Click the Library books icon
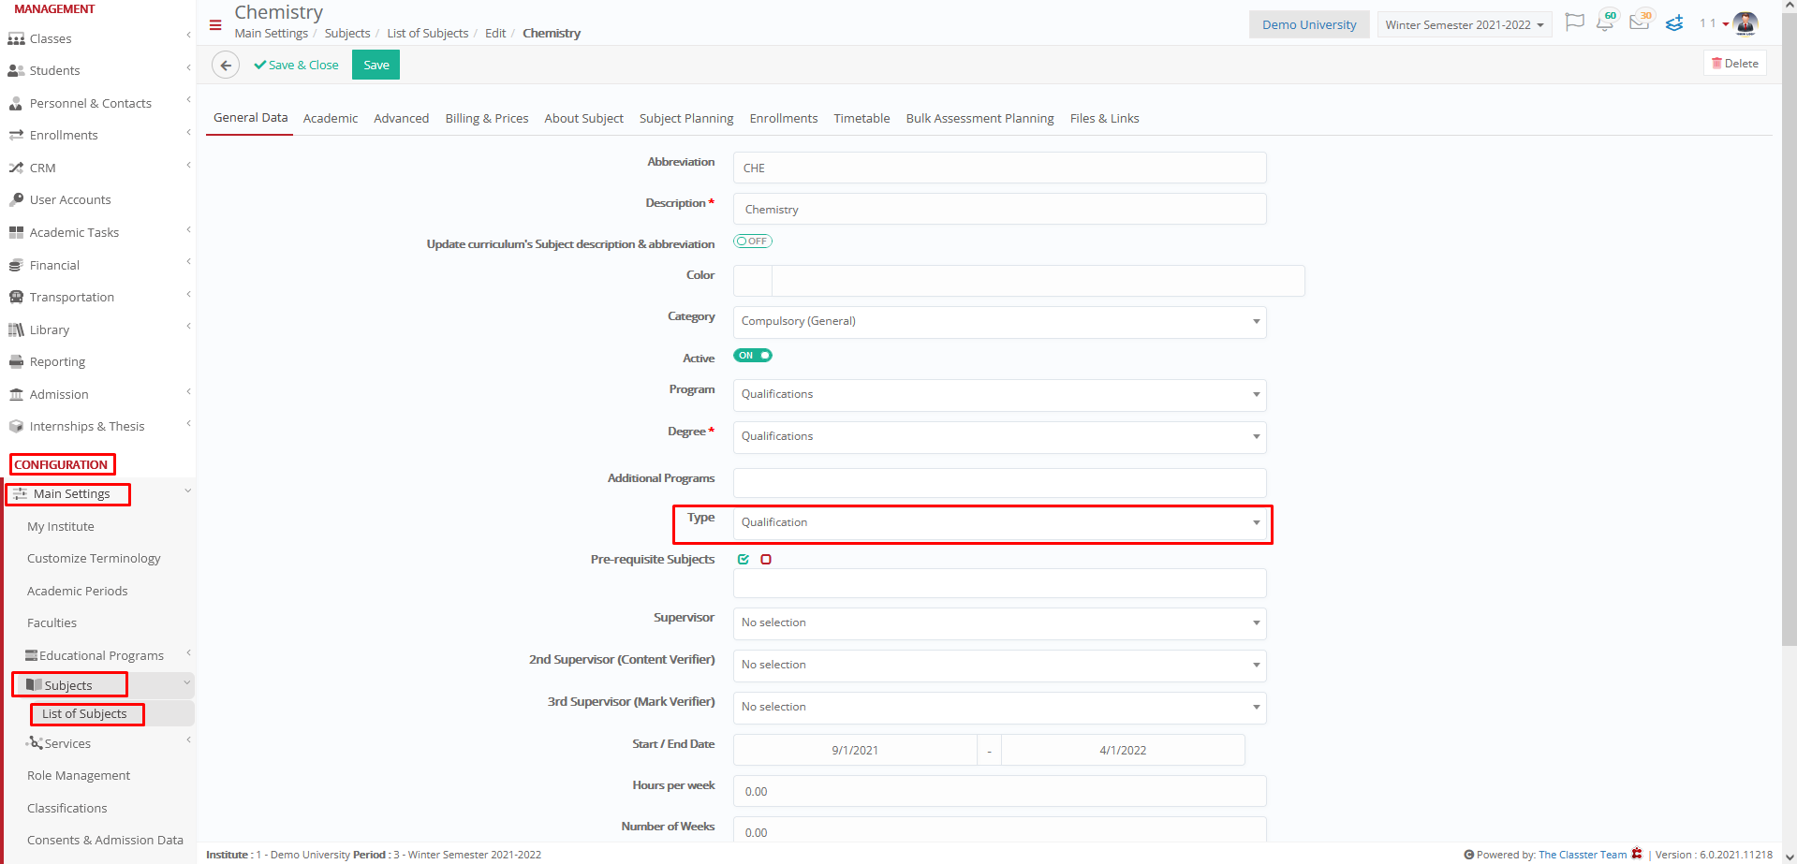Screen dimensions: 1797x864 (16, 330)
